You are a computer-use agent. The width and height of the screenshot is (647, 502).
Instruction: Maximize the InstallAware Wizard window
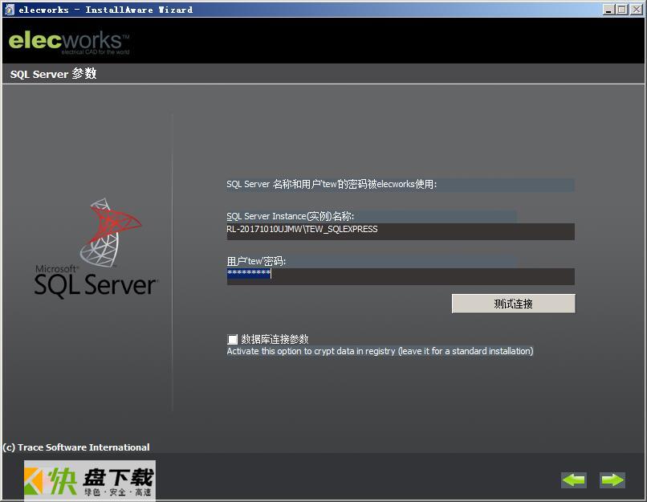622,10
